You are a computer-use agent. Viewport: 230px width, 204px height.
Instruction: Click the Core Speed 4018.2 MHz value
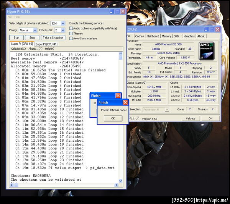point(154,87)
